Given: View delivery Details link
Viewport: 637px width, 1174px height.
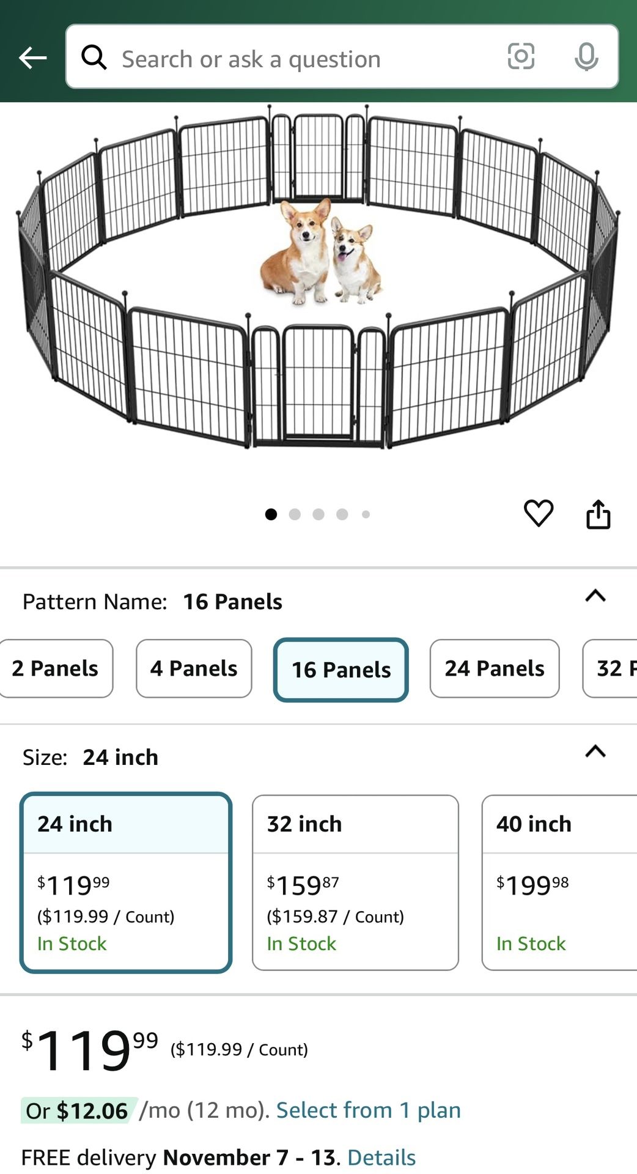Looking at the screenshot, I should pos(382,1156).
